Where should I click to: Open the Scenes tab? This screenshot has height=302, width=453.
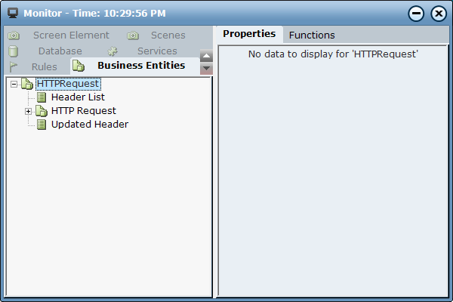point(168,35)
